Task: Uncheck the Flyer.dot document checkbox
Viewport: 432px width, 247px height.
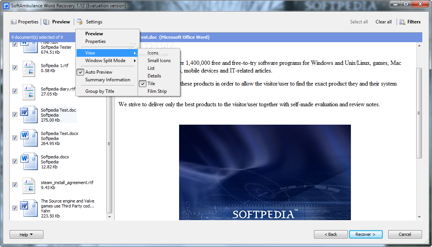Action: point(15,44)
